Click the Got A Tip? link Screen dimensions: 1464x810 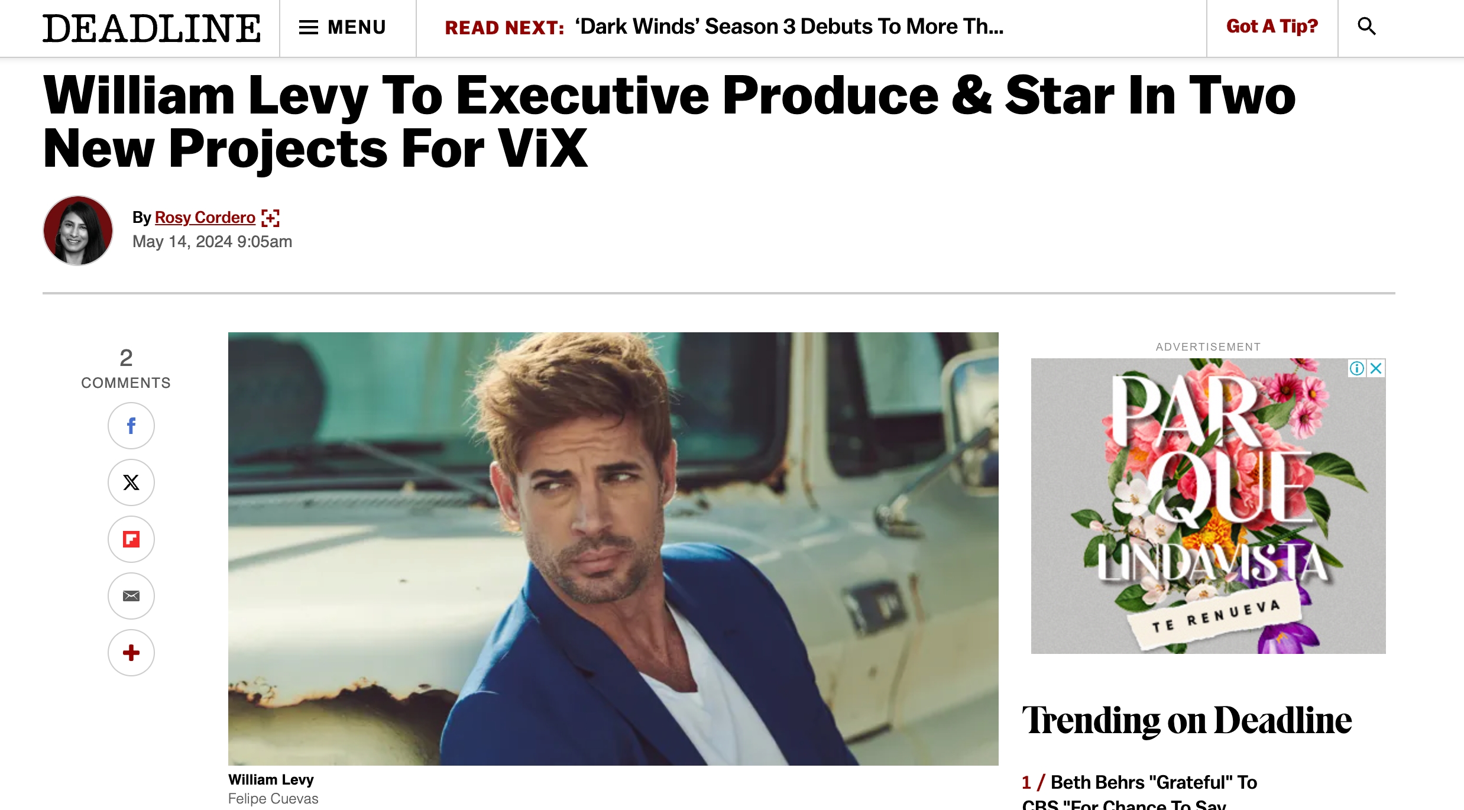coord(1272,27)
